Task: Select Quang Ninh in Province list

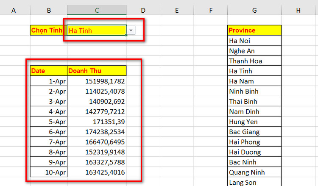Action: click(254, 172)
